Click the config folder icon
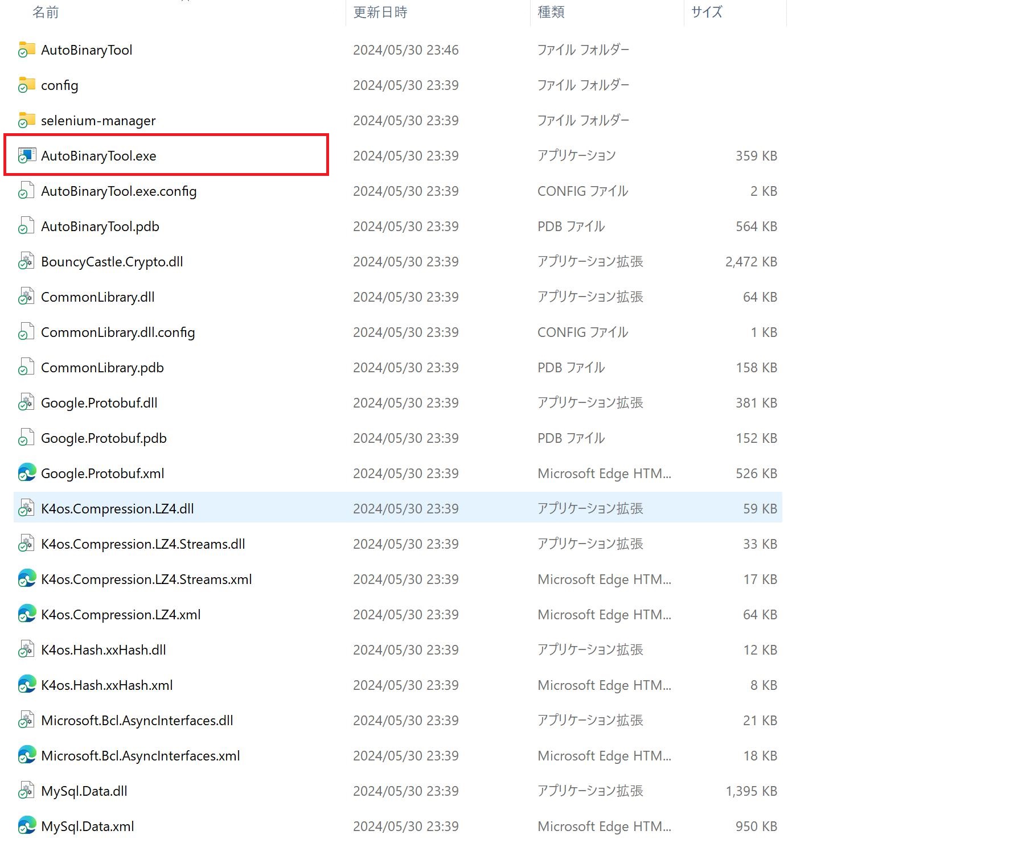 coord(27,85)
